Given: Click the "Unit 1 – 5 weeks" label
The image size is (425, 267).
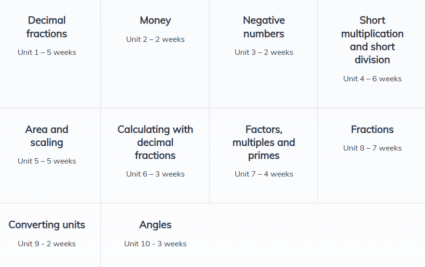Looking at the screenshot, I should [x=47, y=52].
